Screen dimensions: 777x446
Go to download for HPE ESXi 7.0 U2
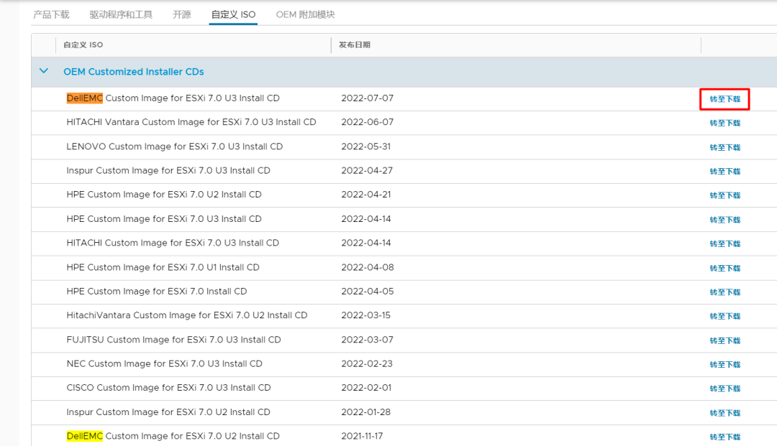coord(724,195)
